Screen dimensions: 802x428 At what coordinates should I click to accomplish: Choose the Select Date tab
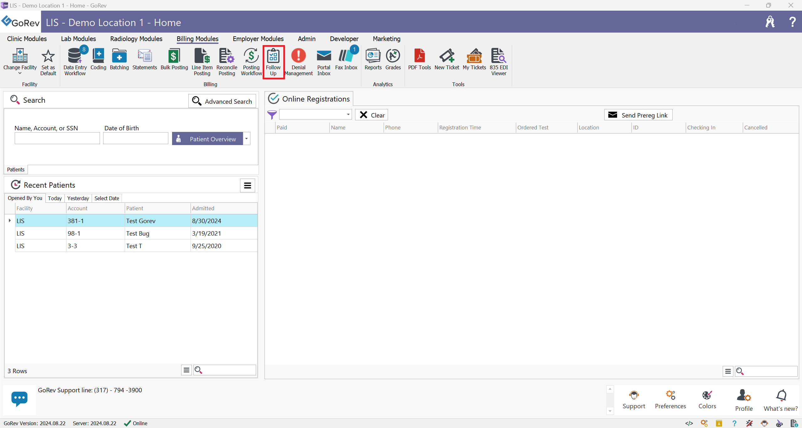(107, 198)
